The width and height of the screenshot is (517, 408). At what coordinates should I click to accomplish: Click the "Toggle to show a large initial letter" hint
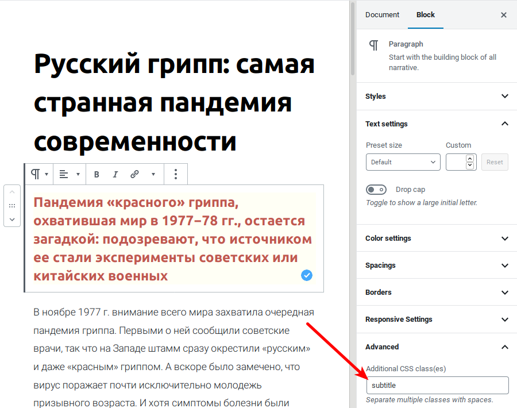click(422, 202)
